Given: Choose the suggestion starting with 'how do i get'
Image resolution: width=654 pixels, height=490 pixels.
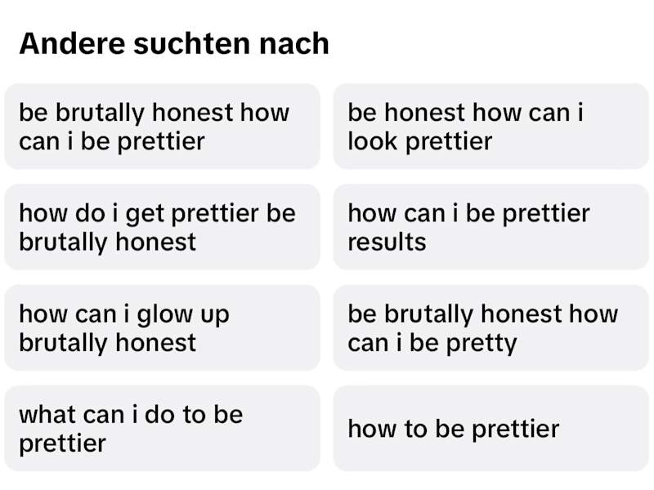Looking at the screenshot, I should [x=162, y=227].
